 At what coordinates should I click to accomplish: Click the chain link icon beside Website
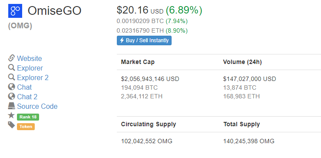point(11,58)
